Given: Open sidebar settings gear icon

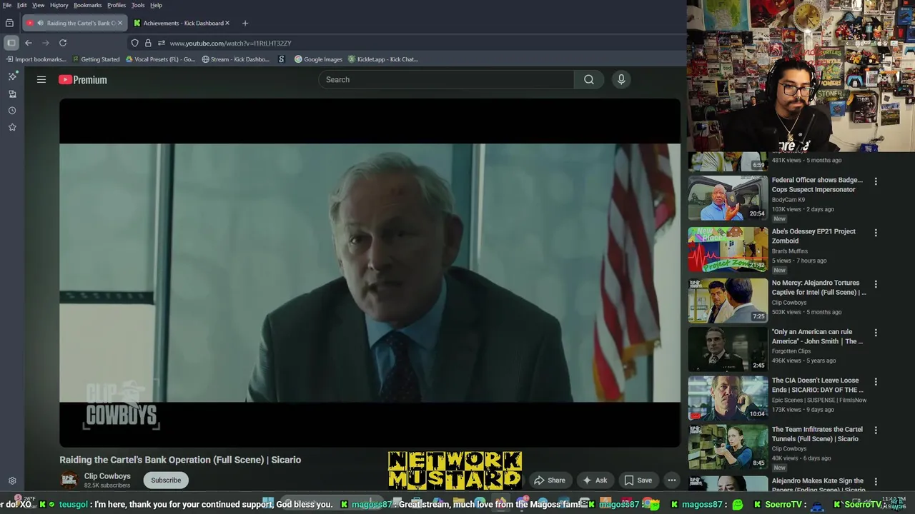Looking at the screenshot, I should point(12,481).
